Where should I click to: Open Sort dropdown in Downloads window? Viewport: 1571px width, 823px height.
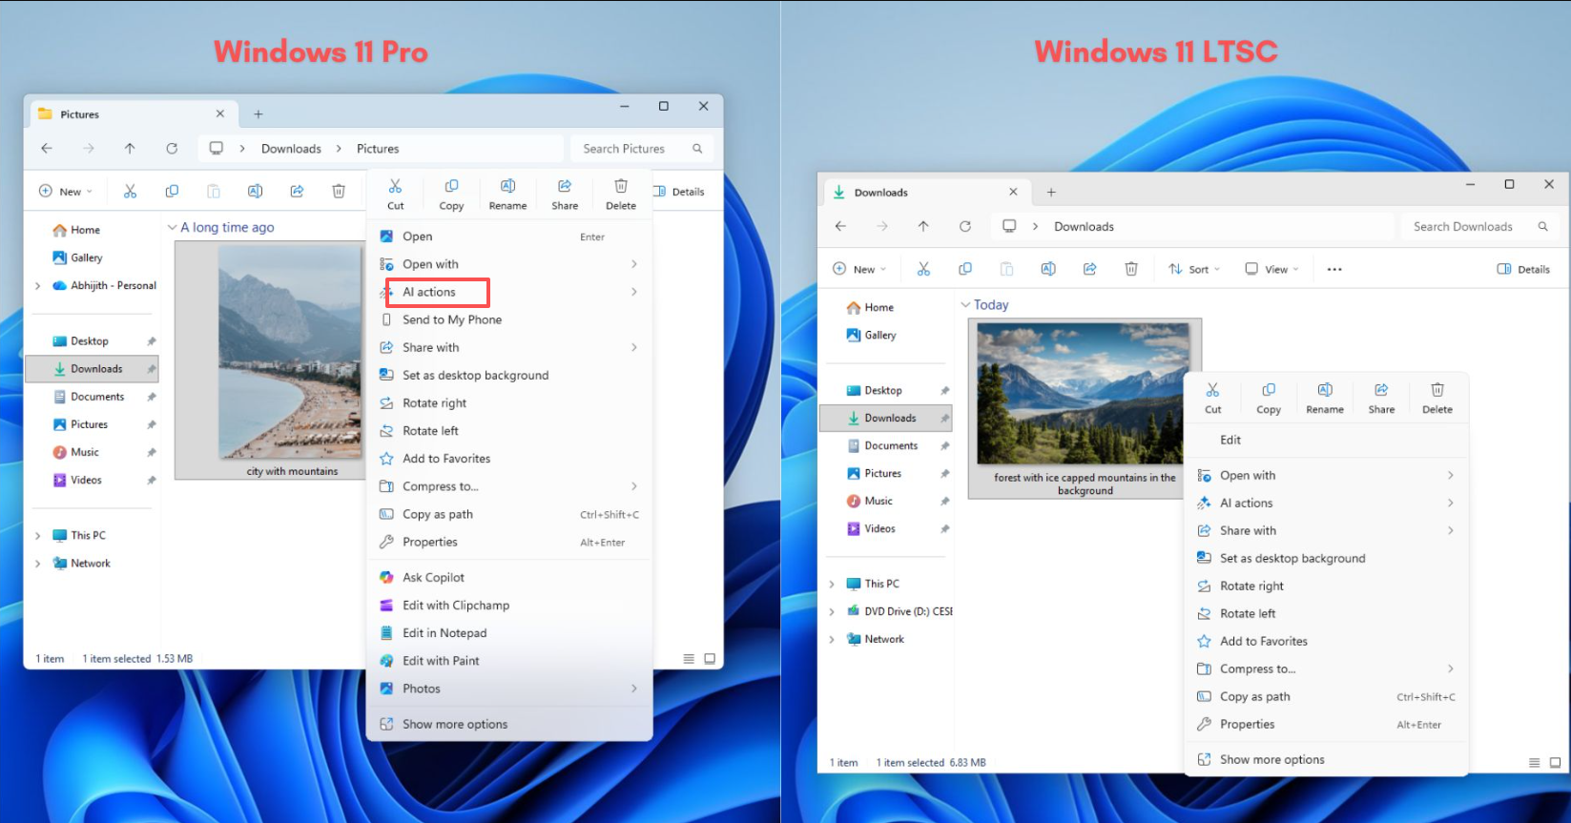point(1194,270)
